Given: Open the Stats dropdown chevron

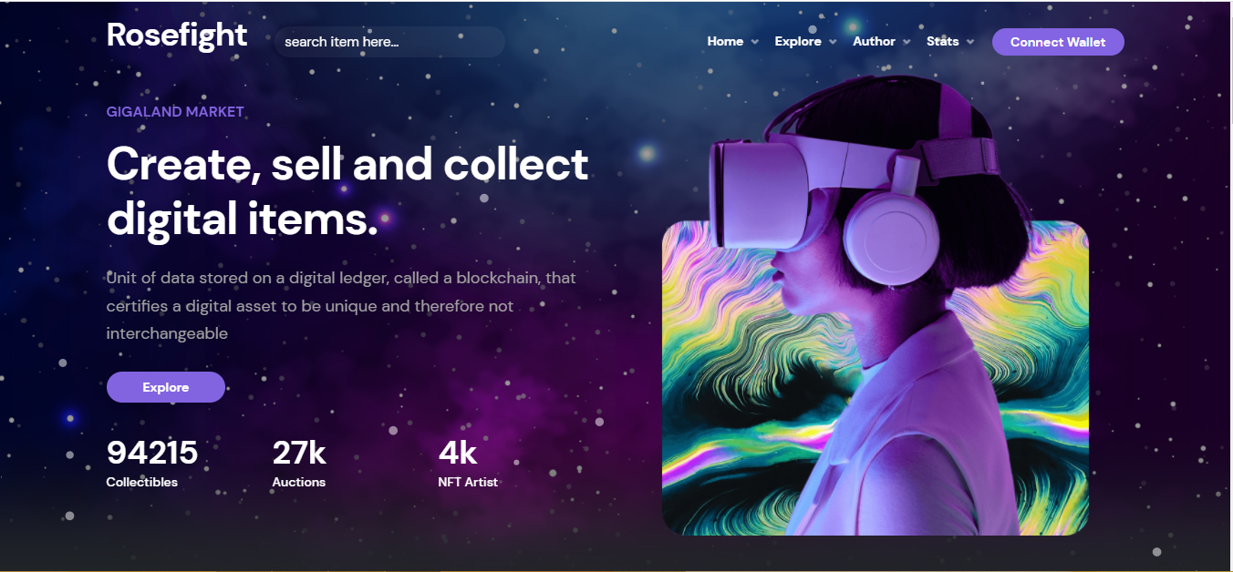Looking at the screenshot, I should tap(970, 42).
